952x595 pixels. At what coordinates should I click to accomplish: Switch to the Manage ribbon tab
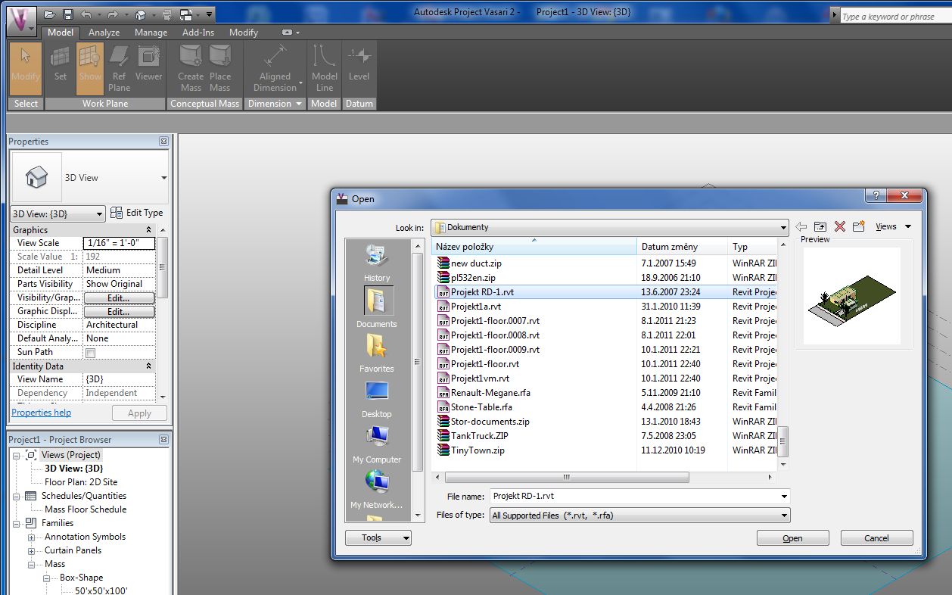point(151,33)
